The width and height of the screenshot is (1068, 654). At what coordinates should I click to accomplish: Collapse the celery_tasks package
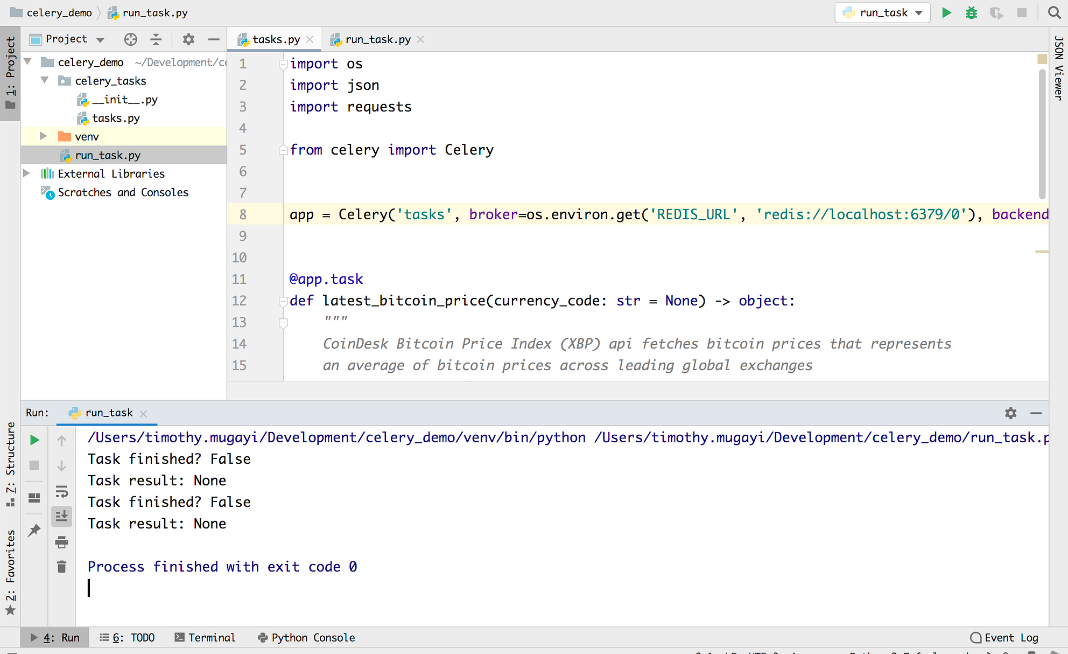point(44,80)
